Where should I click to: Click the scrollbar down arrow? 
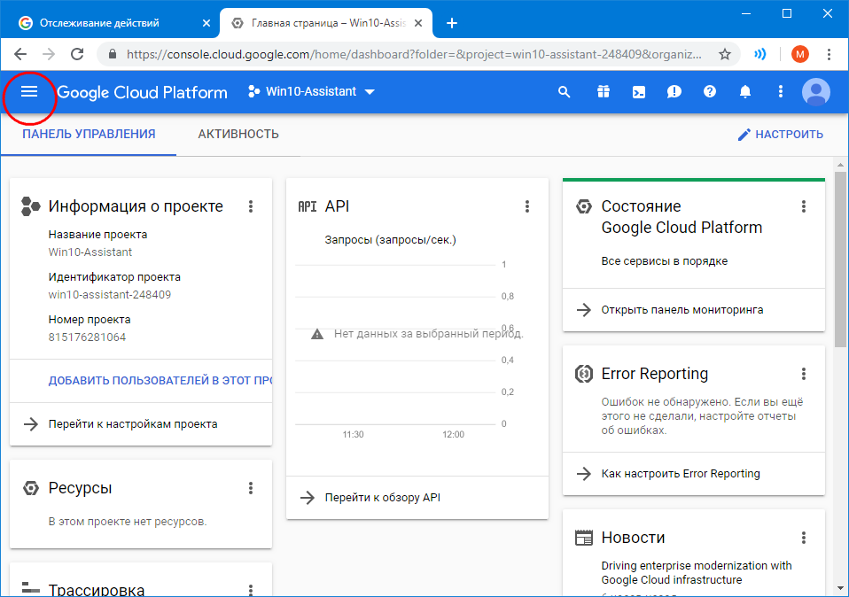[840, 588]
